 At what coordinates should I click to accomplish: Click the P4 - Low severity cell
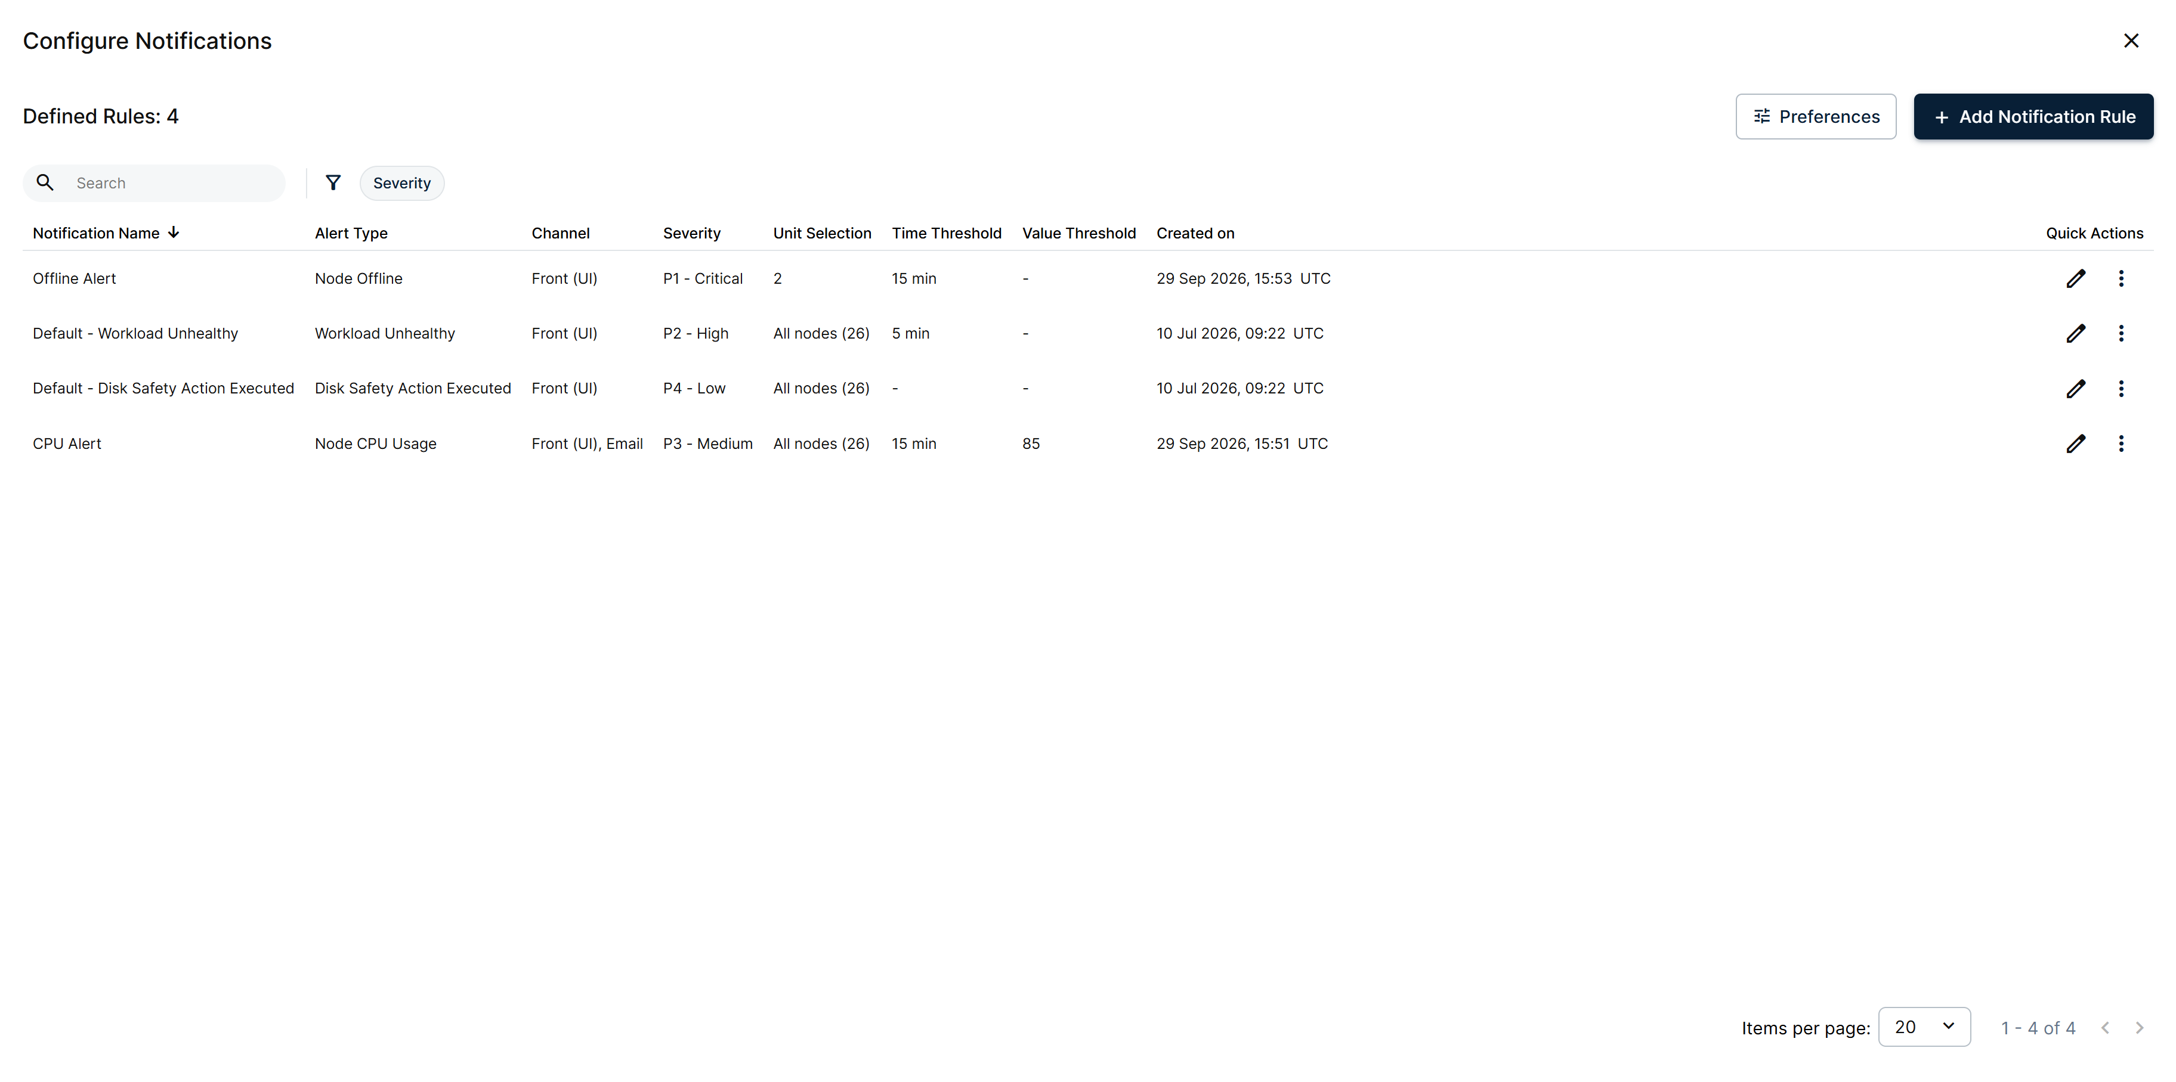(x=694, y=388)
